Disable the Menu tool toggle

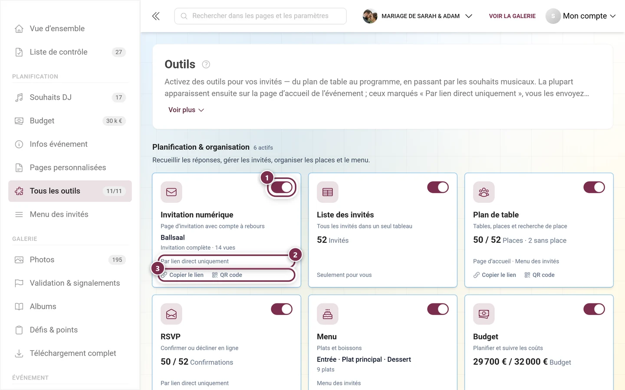[438, 309]
